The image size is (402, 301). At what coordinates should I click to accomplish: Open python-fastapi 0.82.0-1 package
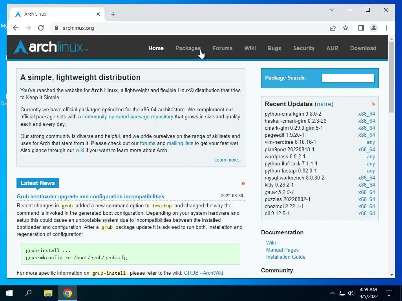tap(291, 171)
